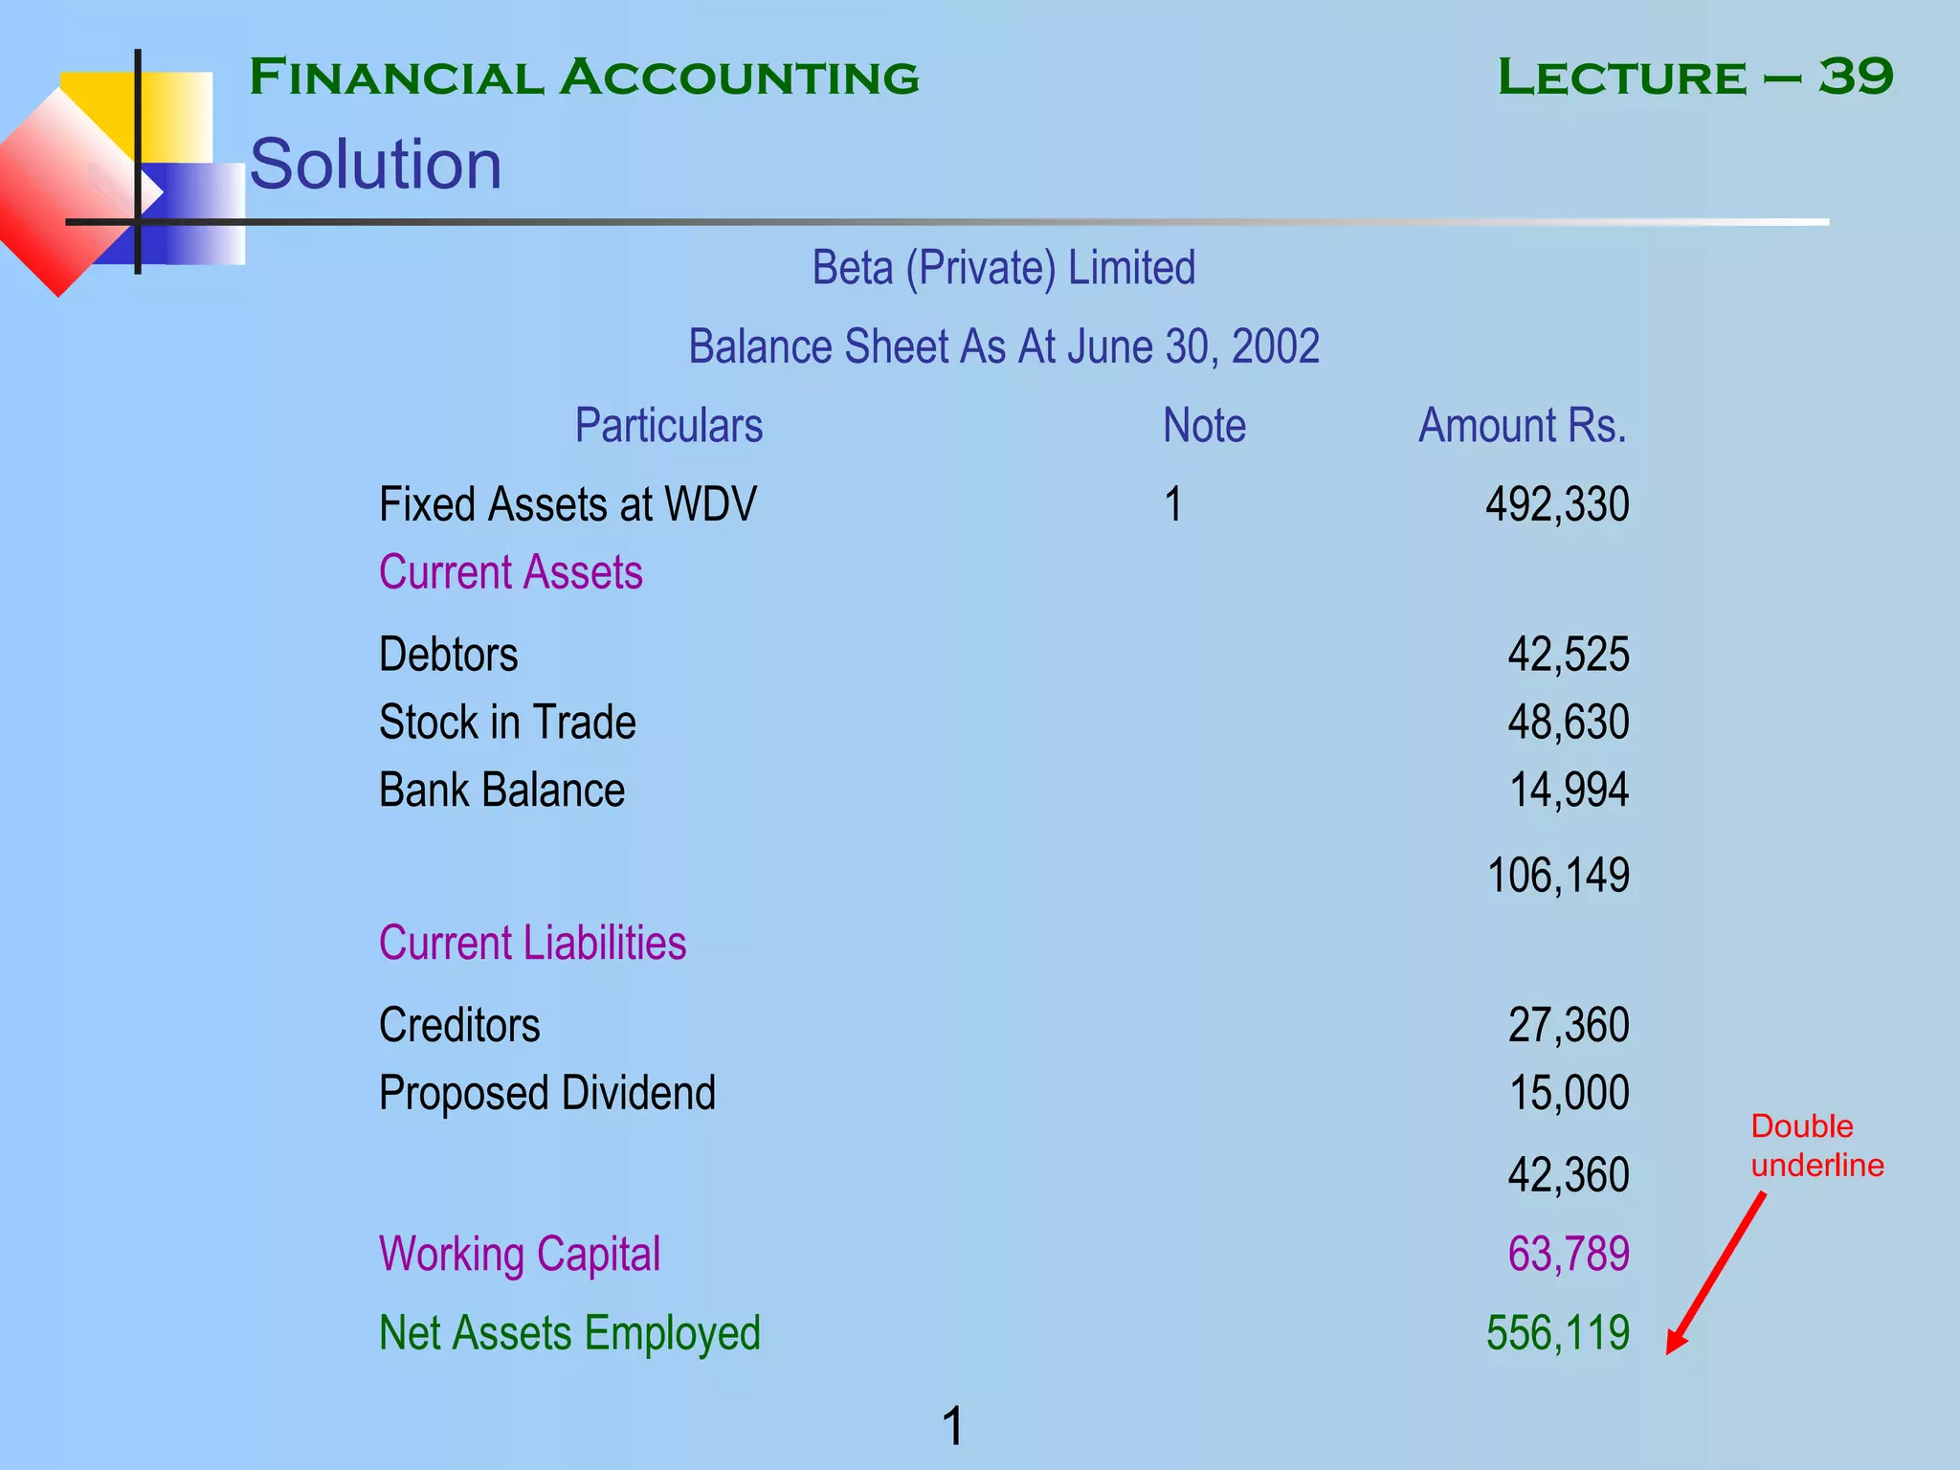Screen dimensions: 1960x1470
Task: Click the red arrow pointing to total
Action: [x=1716, y=1273]
